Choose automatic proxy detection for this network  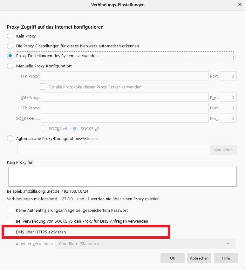10,46
